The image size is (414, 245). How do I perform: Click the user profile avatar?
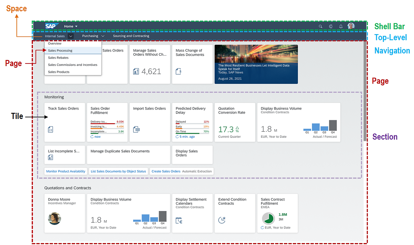(x=351, y=26)
